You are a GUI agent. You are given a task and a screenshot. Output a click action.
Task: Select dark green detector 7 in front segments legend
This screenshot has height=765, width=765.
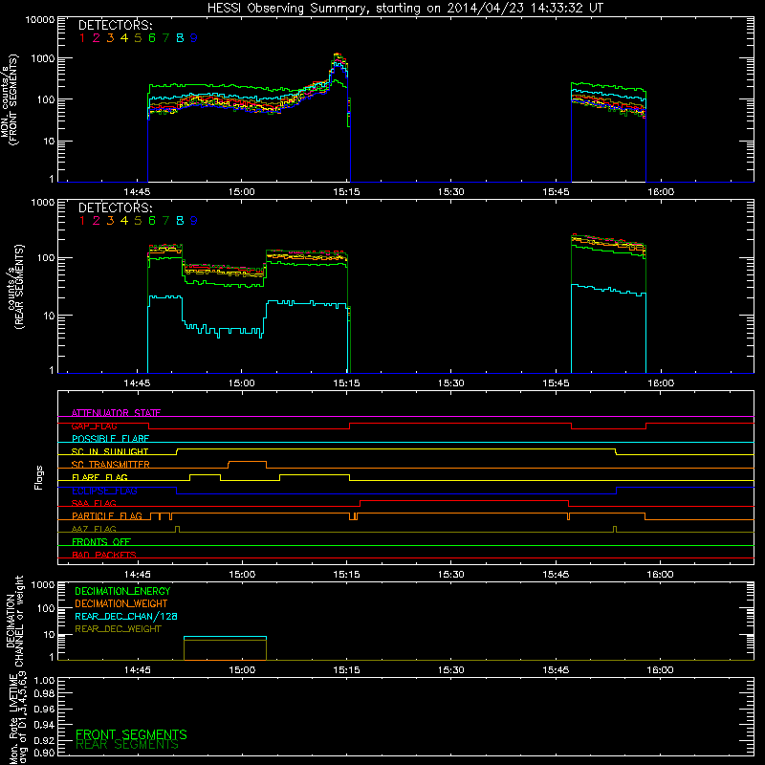coord(165,37)
